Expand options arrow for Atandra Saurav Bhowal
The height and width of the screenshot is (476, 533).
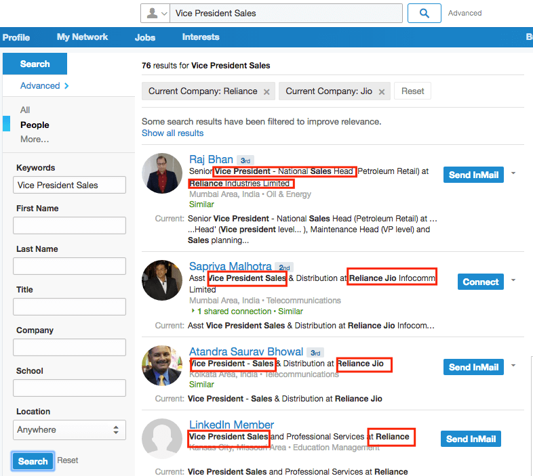point(513,366)
